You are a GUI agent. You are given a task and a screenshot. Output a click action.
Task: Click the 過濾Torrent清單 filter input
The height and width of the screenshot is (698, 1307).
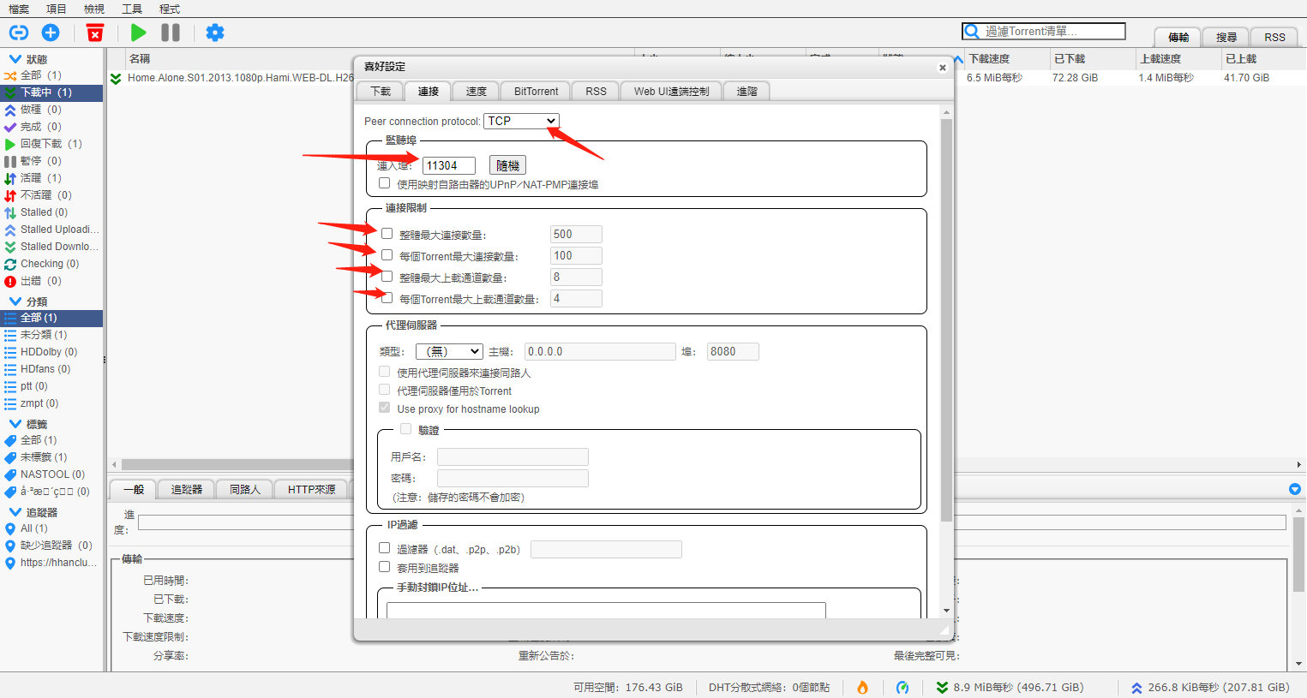tap(1044, 32)
